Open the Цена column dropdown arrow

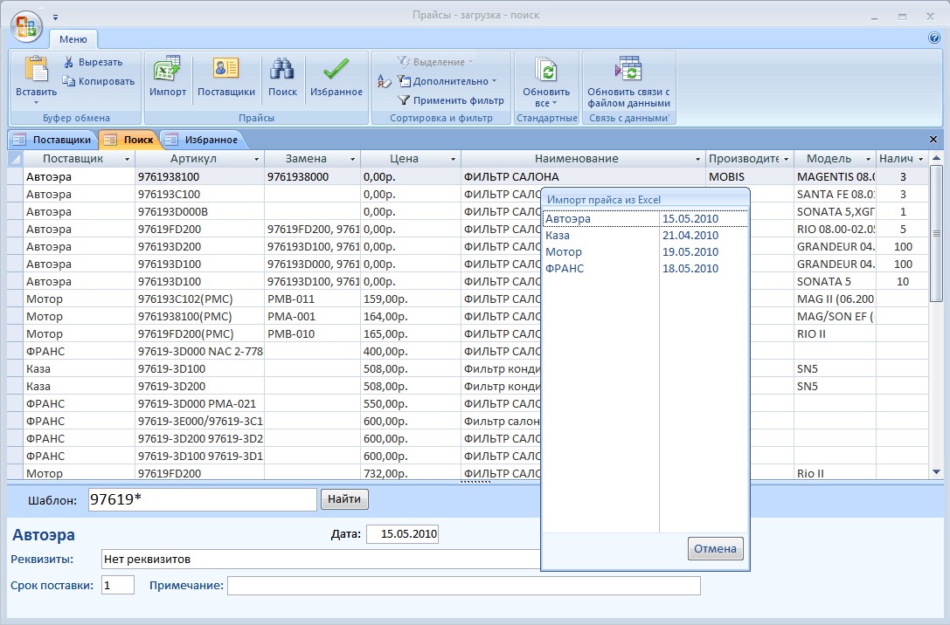click(454, 160)
